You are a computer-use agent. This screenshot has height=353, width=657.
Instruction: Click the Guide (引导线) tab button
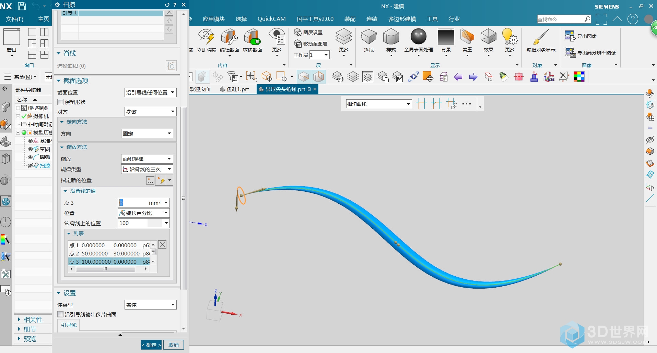pyautogui.click(x=69, y=325)
